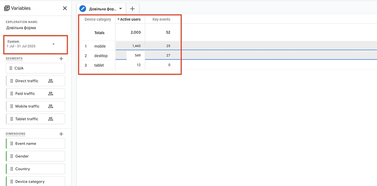This screenshot has width=377, height=186.
Task: Click the DIMENSIONS section label
Action: tap(15, 134)
